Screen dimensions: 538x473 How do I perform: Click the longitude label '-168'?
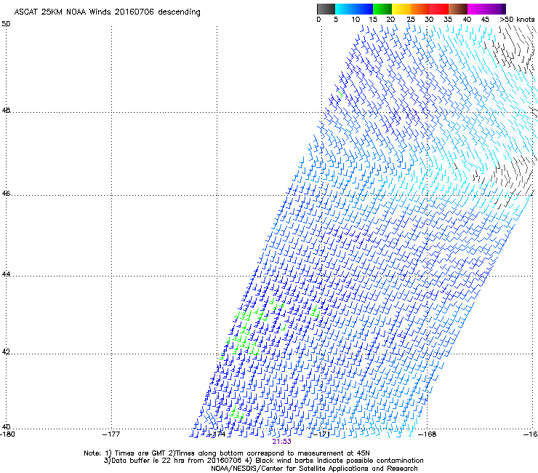[427, 434]
